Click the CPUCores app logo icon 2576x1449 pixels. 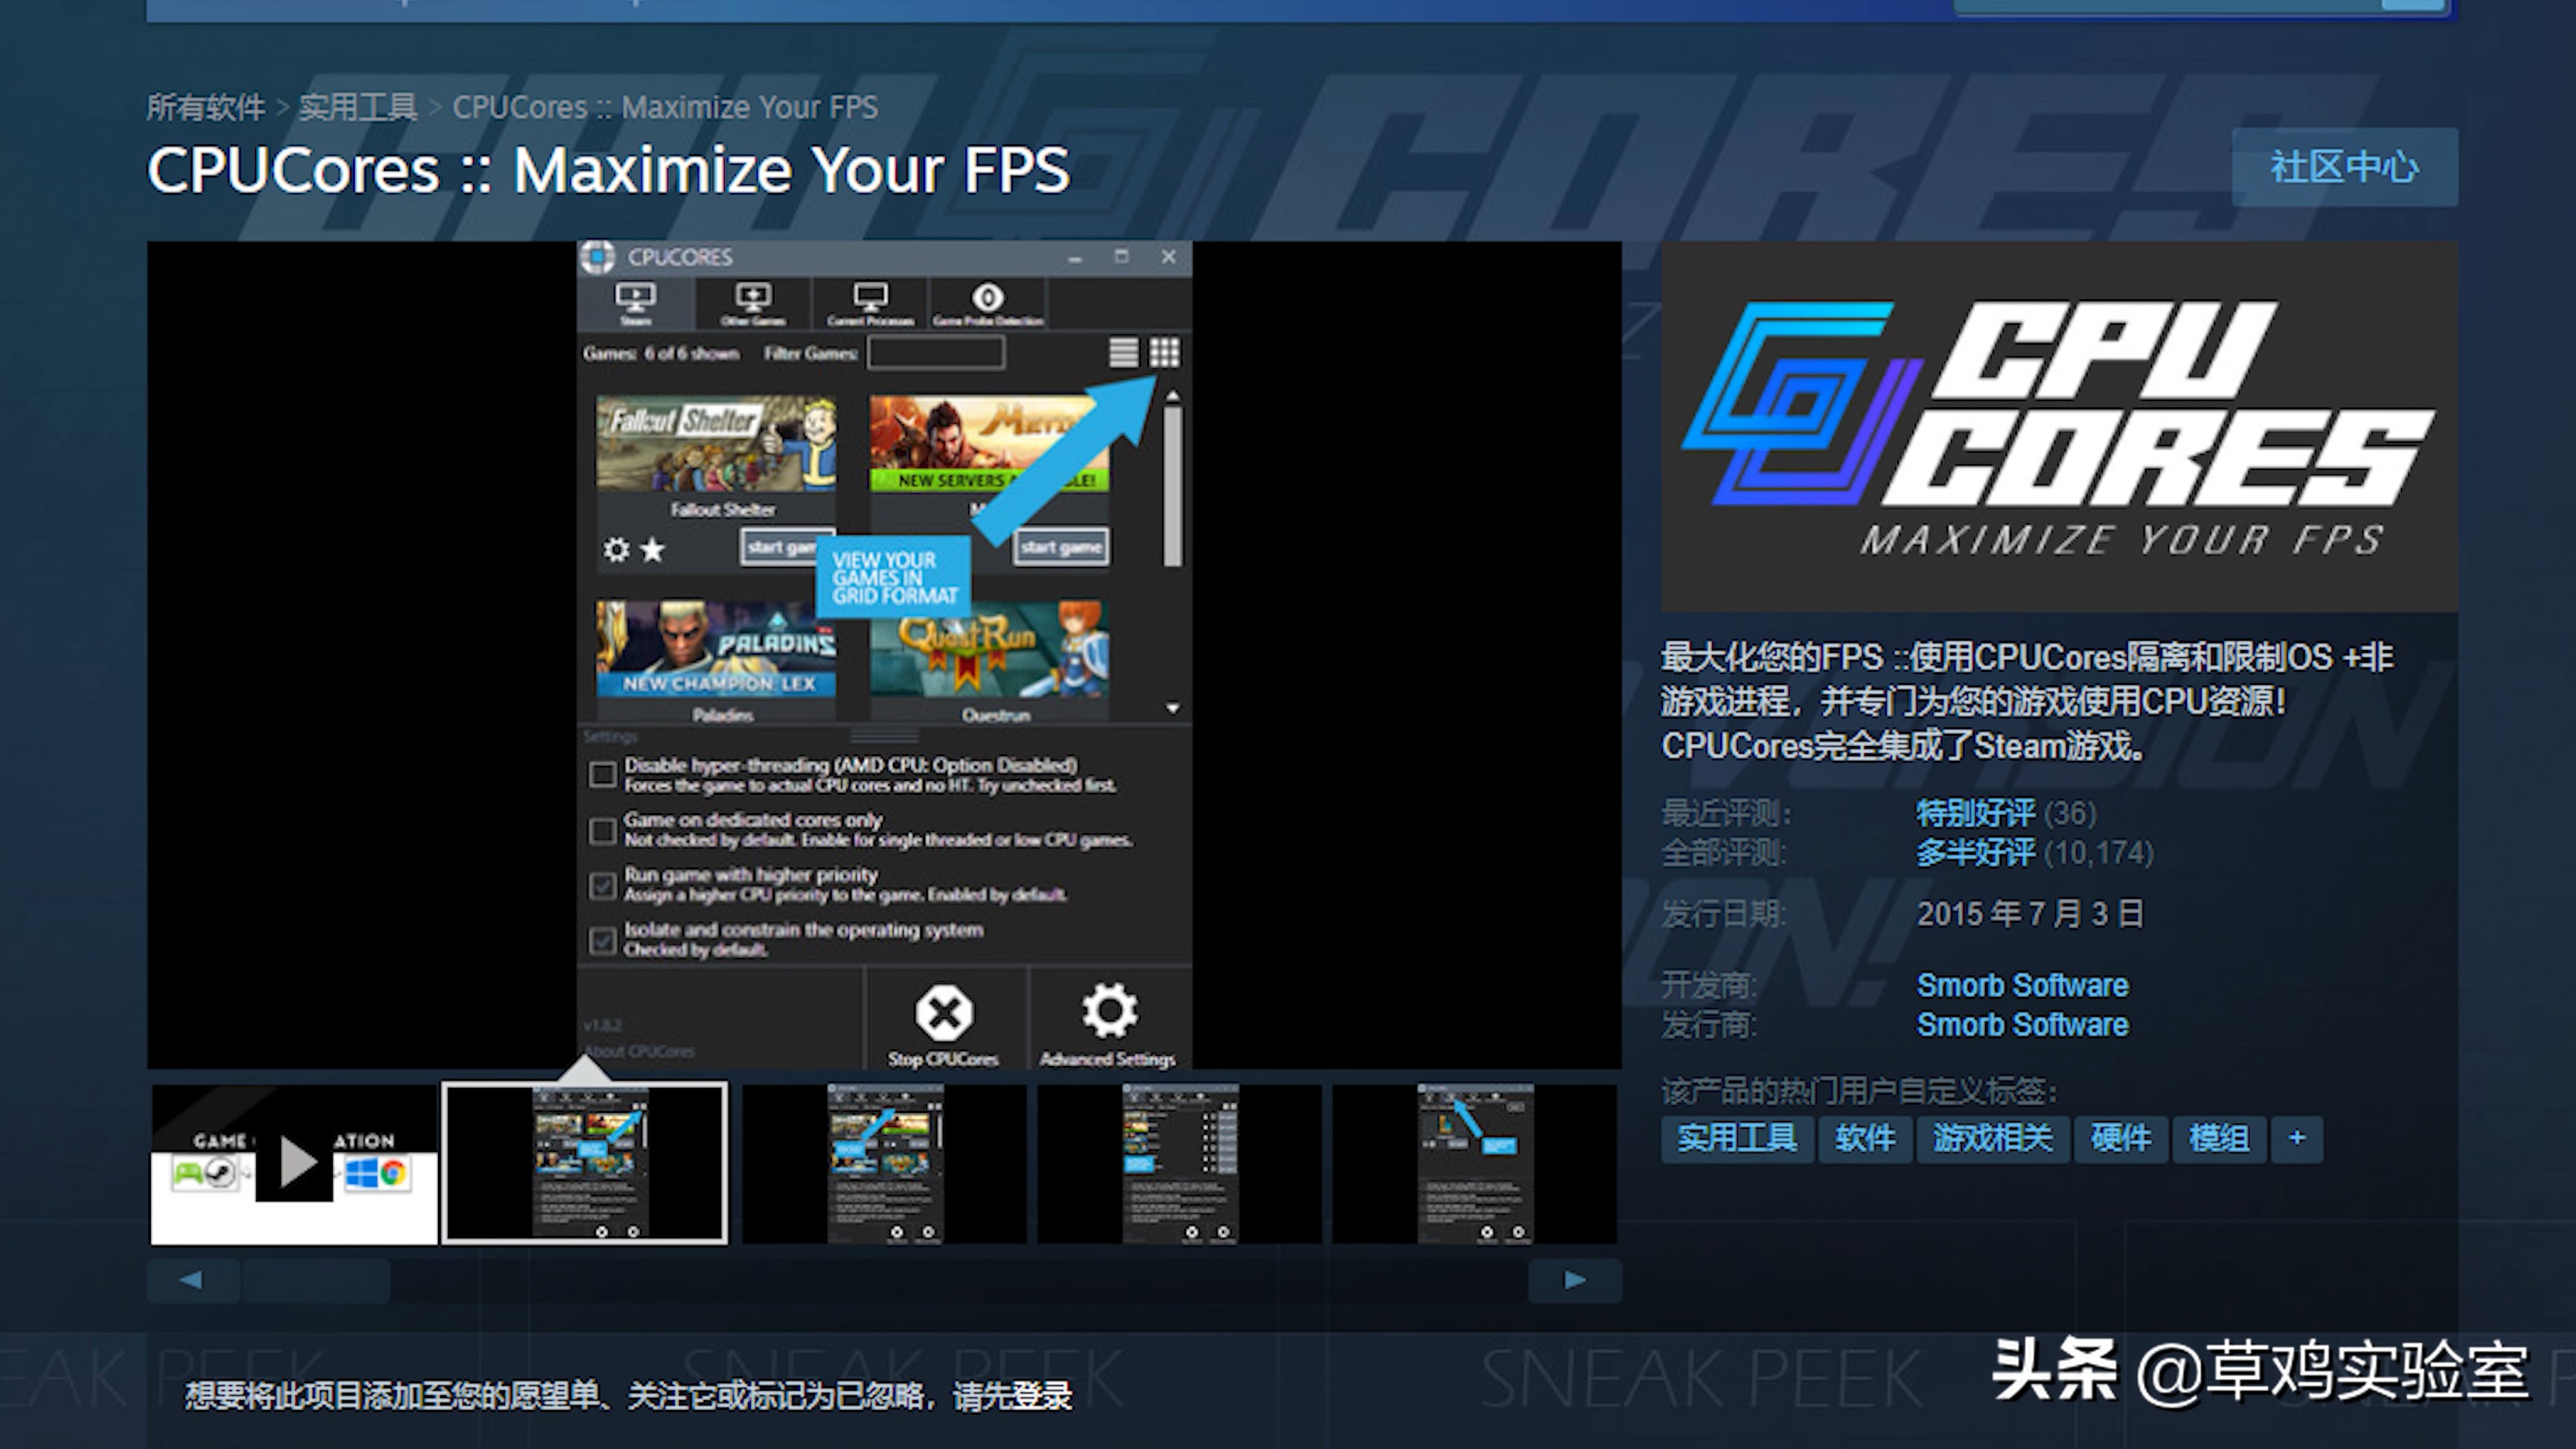pos(598,257)
